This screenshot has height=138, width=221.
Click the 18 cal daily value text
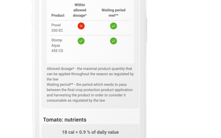tap(90, 132)
